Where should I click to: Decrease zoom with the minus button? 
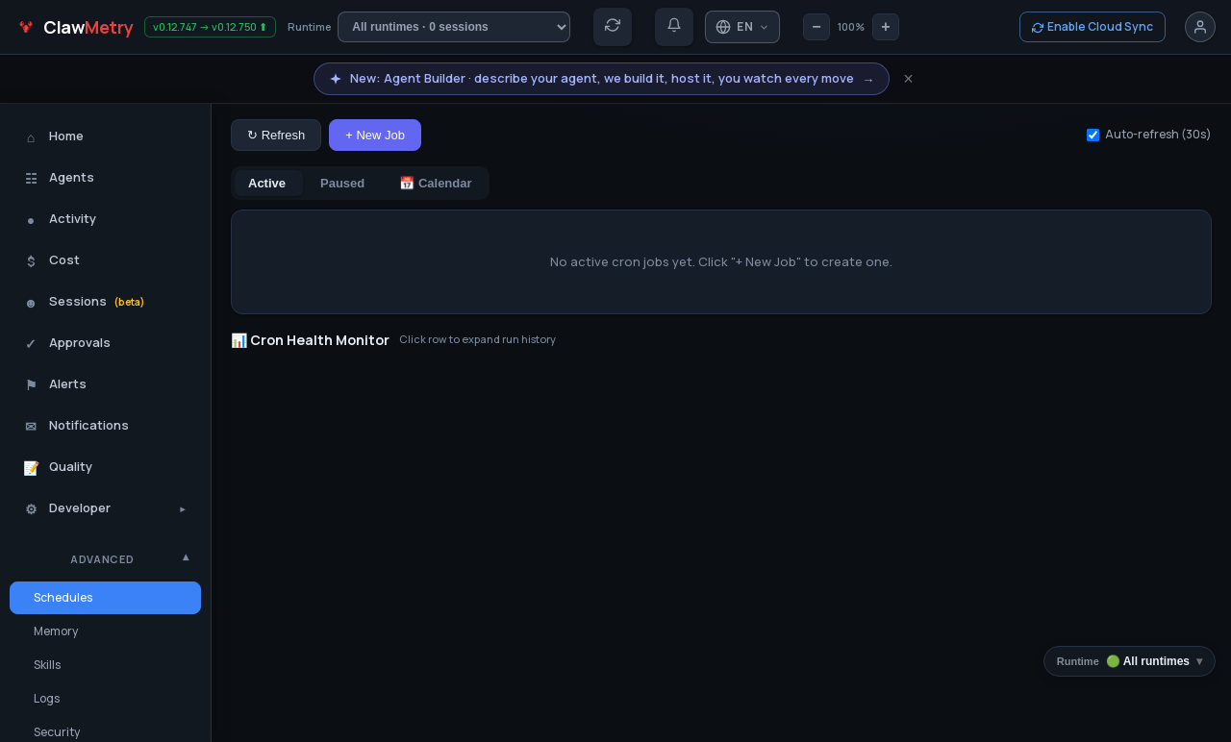coord(816,27)
